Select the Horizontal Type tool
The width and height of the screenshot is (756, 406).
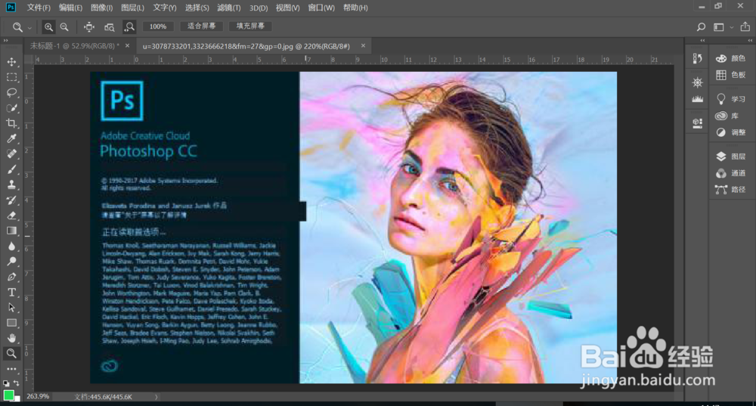pyautogui.click(x=11, y=292)
